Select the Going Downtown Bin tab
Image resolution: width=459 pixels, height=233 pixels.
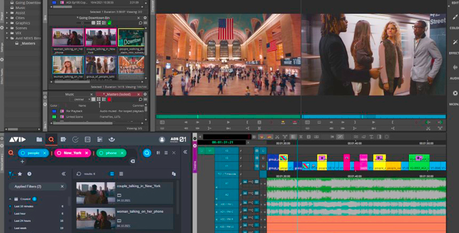pos(94,18)
